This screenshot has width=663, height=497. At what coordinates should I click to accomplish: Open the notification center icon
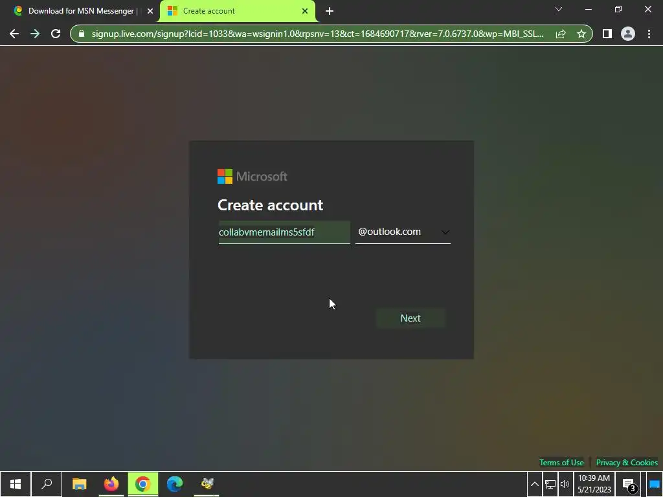[629, 485]
